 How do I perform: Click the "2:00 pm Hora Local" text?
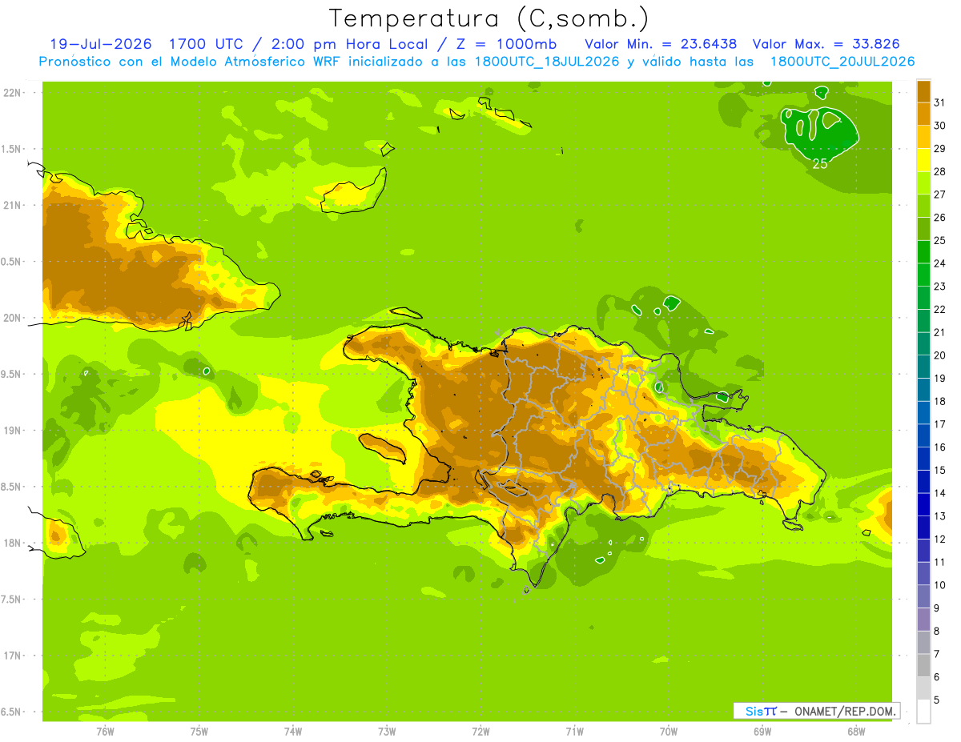click(x=347, y=44)
